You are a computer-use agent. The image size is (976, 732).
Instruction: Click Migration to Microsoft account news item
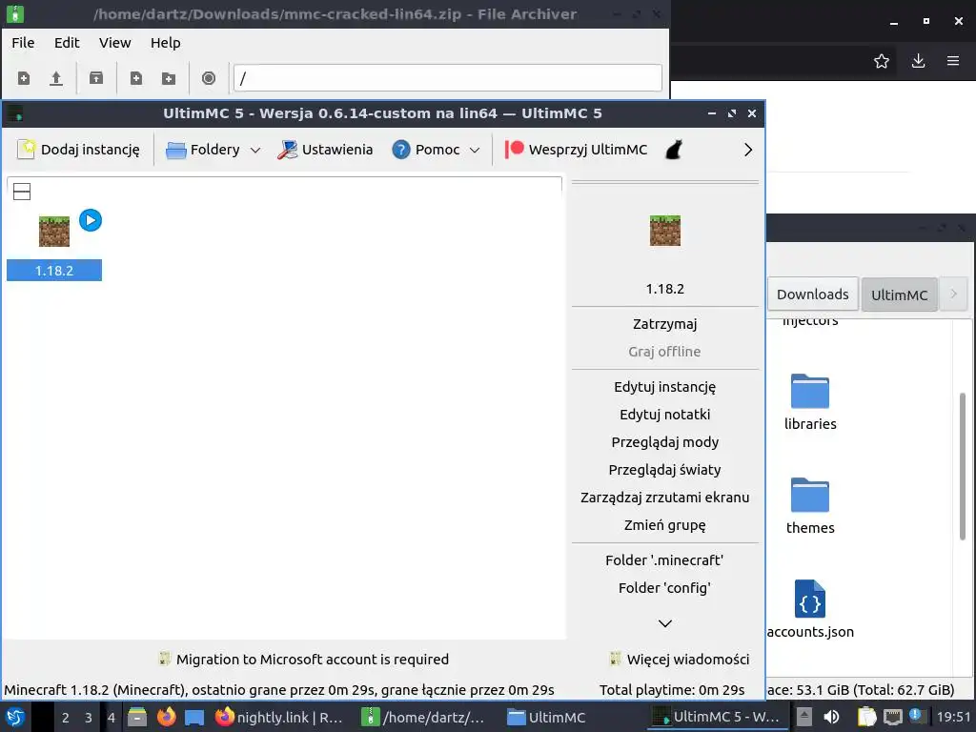point(303,660)
